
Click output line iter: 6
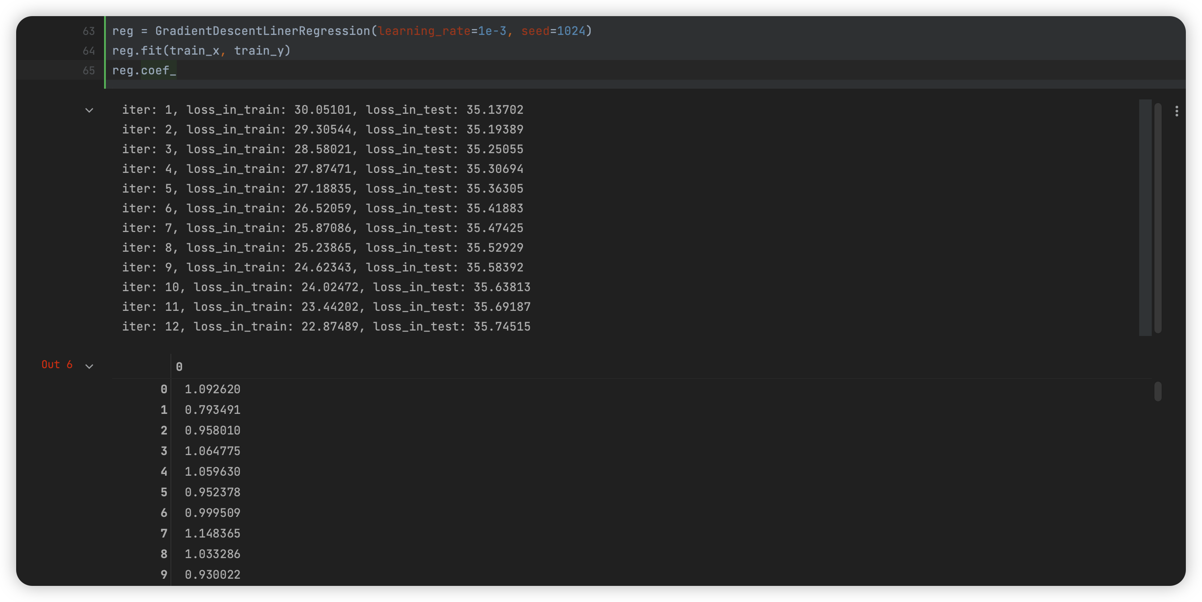(x=322, y=208)
